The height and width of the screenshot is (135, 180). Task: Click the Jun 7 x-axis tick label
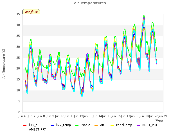click(31, 116)
